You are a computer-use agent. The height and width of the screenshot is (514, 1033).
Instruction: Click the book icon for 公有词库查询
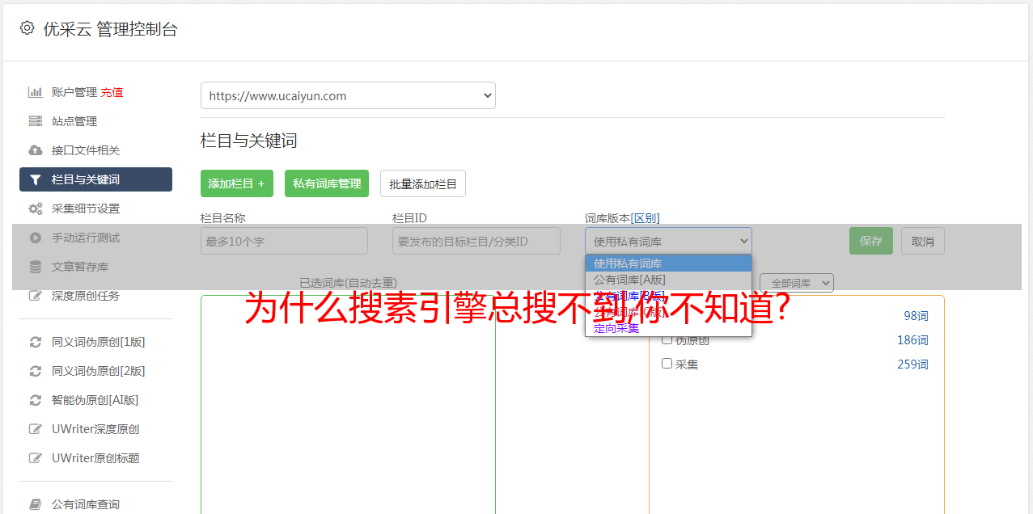tap(36, 504)
